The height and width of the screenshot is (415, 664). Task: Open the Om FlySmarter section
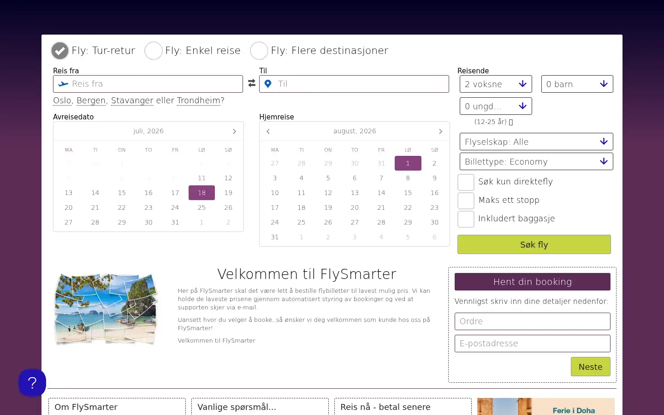[117, 407]
